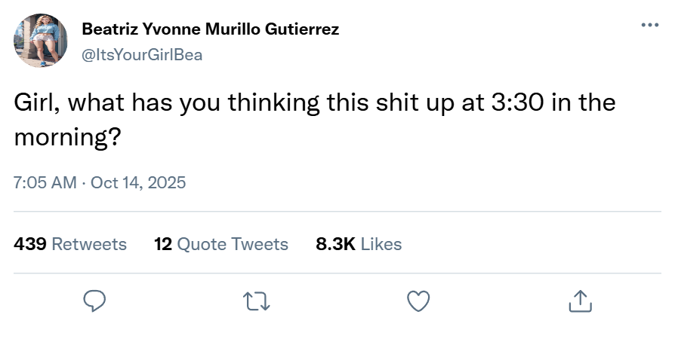See who Likes this tweet
Screen dimensions: 675x342
click(x=381, y=244)
